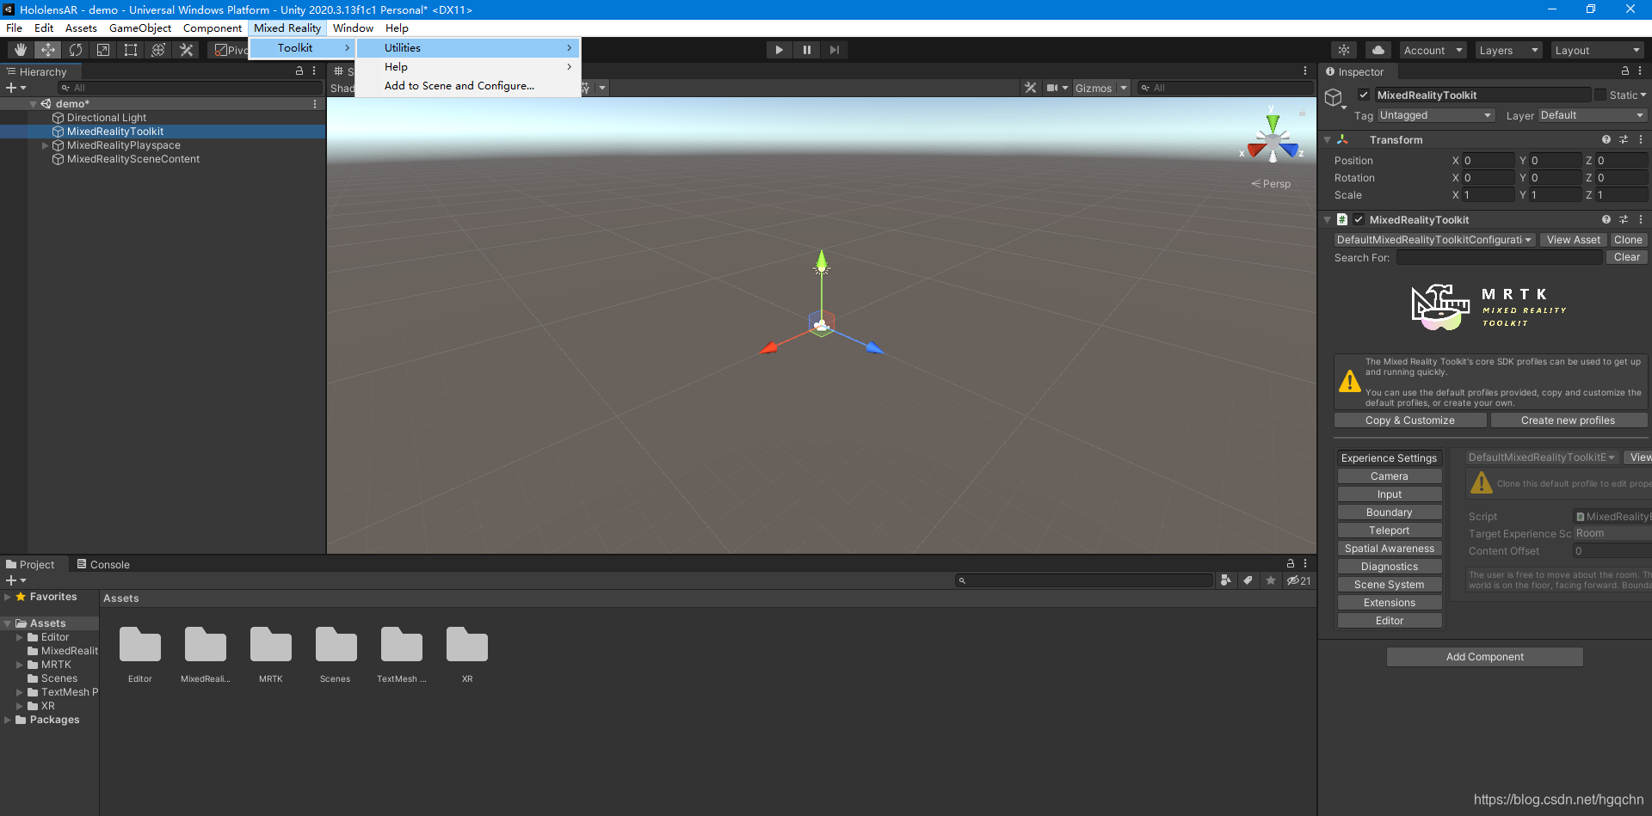Screen dimensions: 1652x816
Task: Click the Copy & Customize button
Action: pos(1409,420)
